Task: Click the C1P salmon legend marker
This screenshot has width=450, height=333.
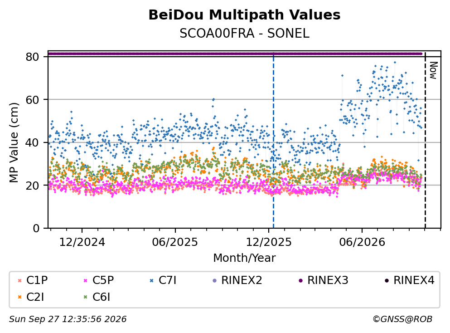Action: point(19,280)
